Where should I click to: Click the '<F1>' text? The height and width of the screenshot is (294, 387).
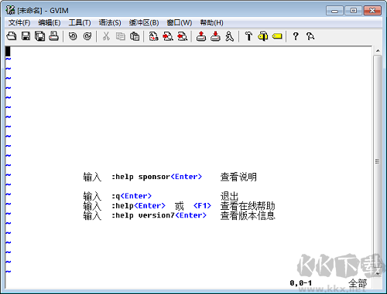coord(202,206)
